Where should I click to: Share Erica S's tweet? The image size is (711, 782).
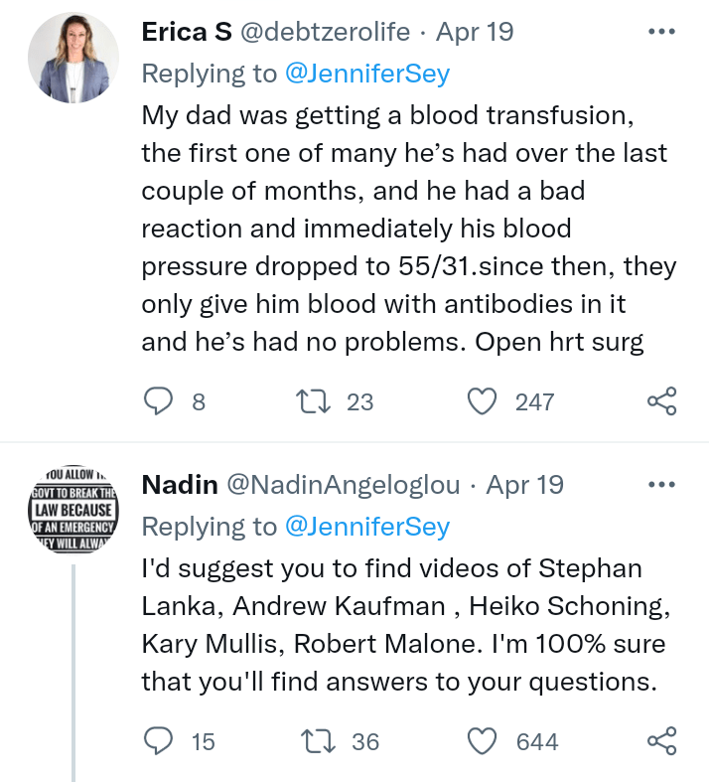point(661,401)
